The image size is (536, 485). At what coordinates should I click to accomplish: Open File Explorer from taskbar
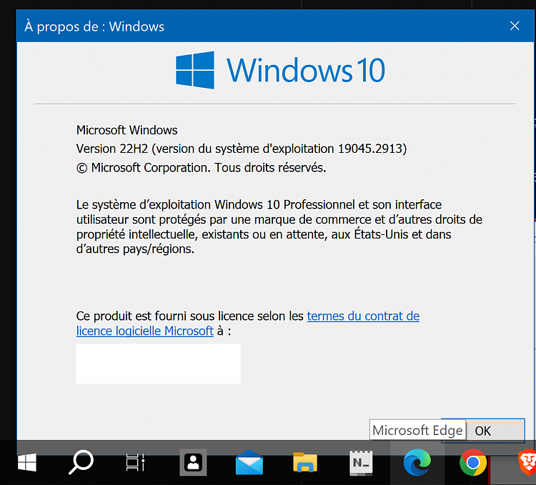click(x=305, y=462)
